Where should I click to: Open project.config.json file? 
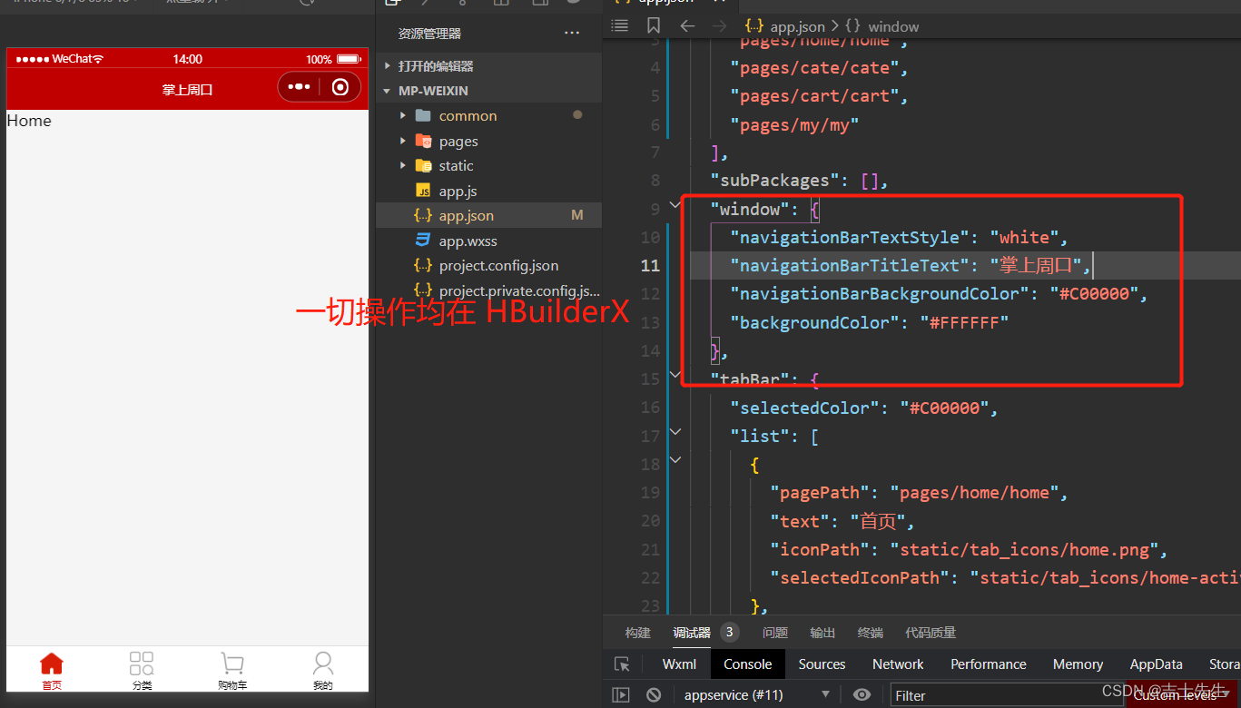coord(488,265)
